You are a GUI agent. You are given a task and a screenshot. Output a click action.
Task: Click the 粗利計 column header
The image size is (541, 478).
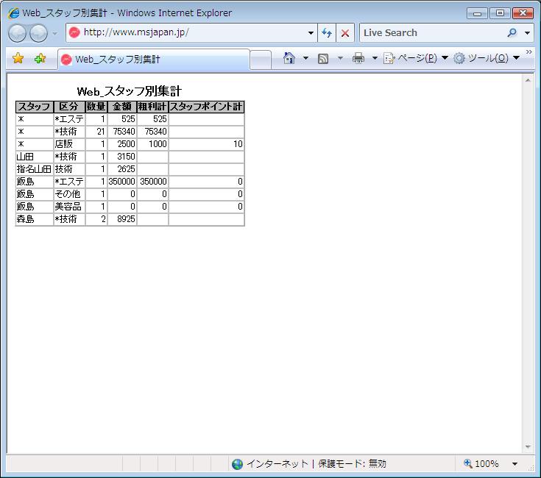click(152, 107)
